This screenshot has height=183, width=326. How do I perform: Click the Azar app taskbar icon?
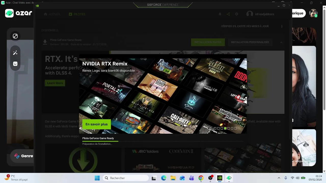coord(229,178)
